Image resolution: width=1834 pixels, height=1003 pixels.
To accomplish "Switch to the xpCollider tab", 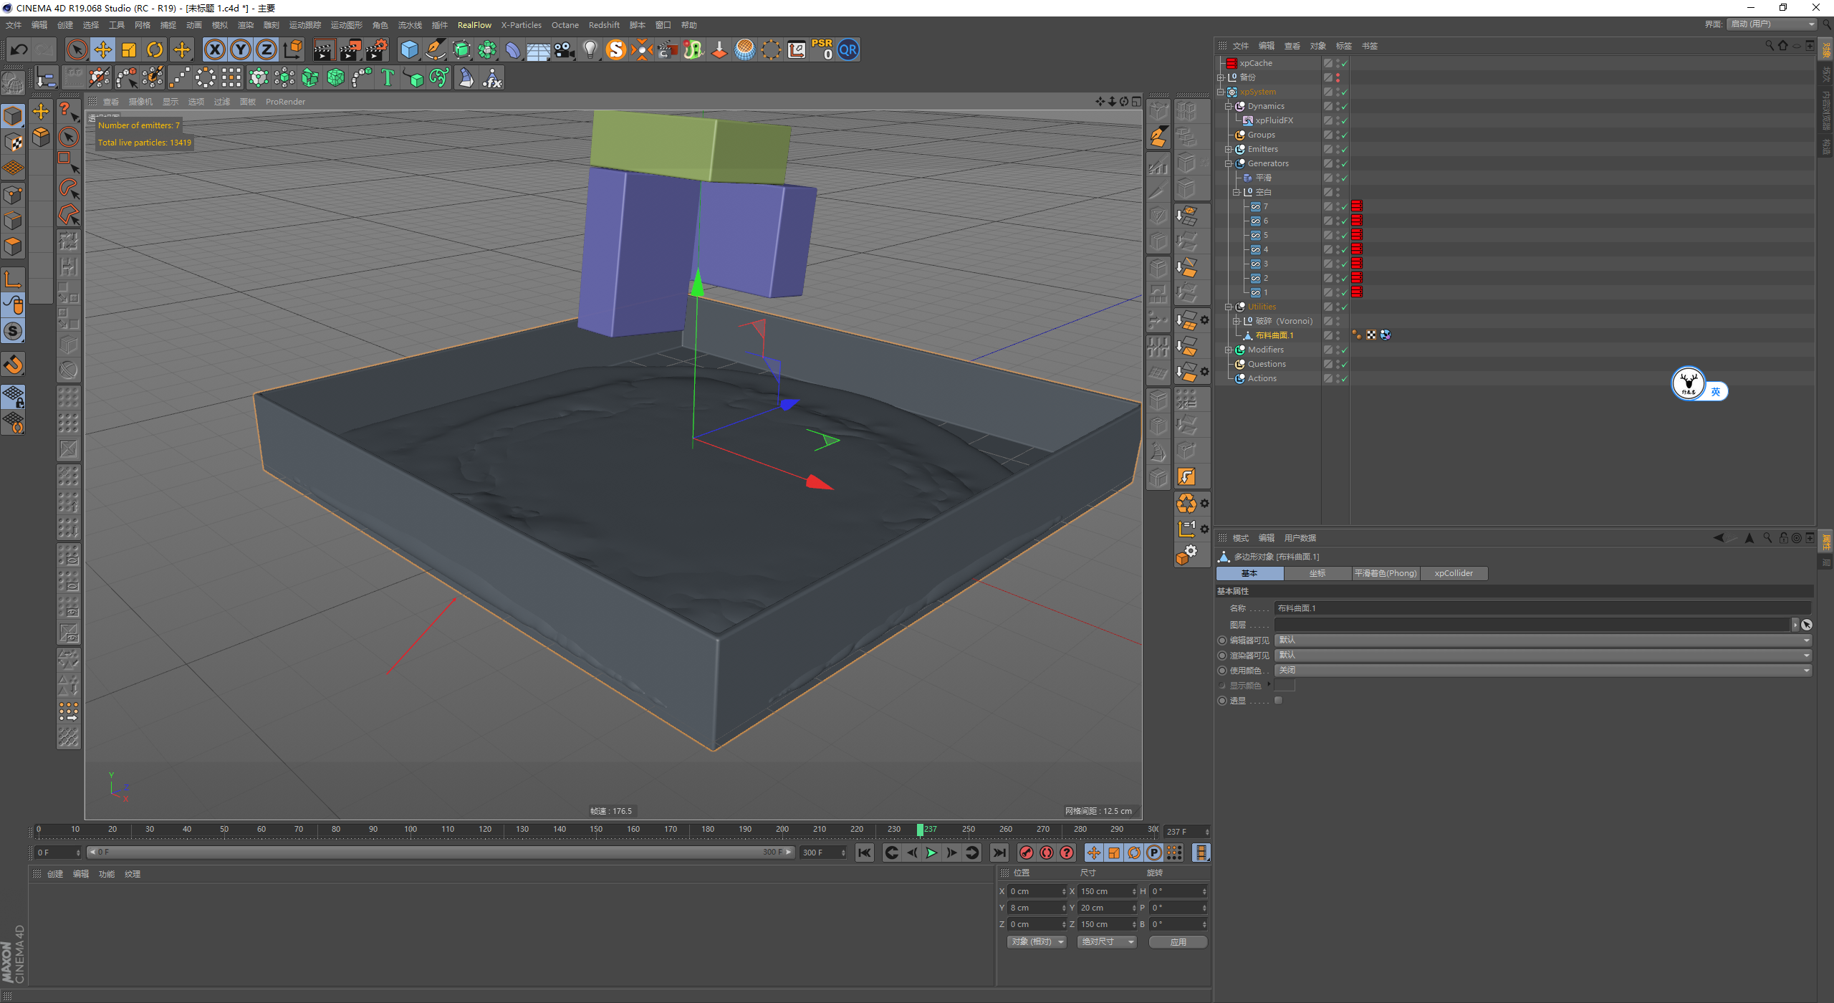I will pyautogui.click(x=1454, y=573).
